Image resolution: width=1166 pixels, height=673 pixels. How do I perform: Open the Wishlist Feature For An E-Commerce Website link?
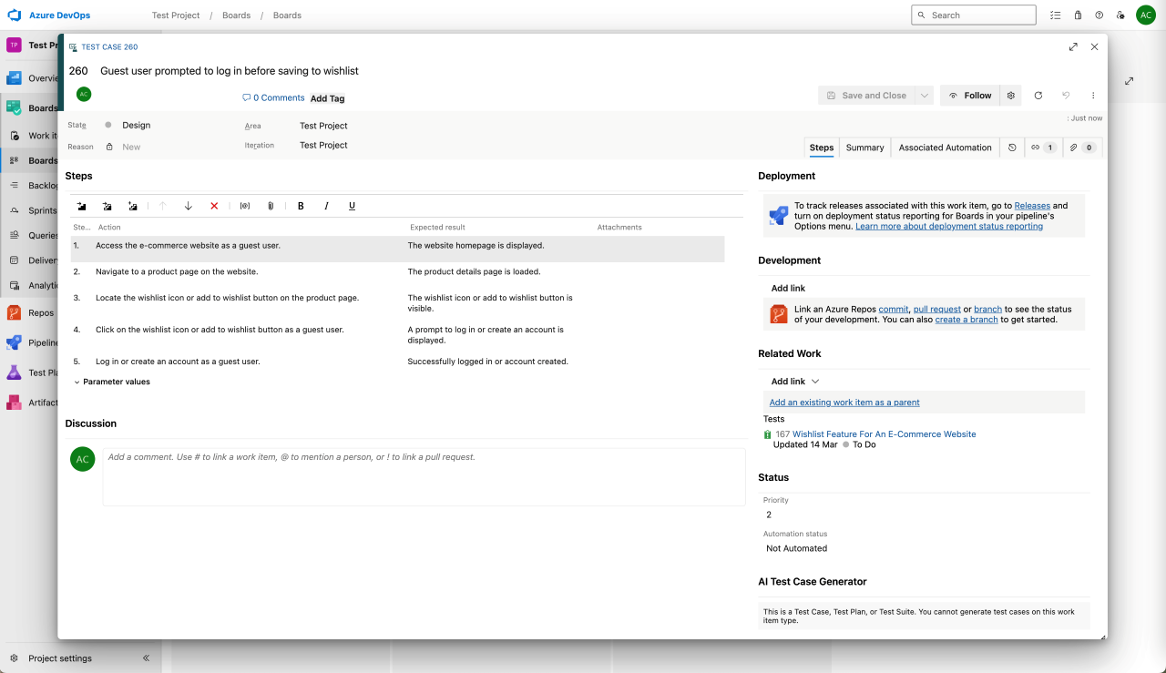pos(884,434)
